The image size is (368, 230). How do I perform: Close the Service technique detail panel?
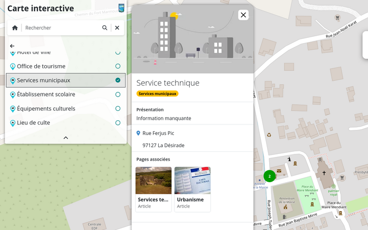tap(243, 15)
